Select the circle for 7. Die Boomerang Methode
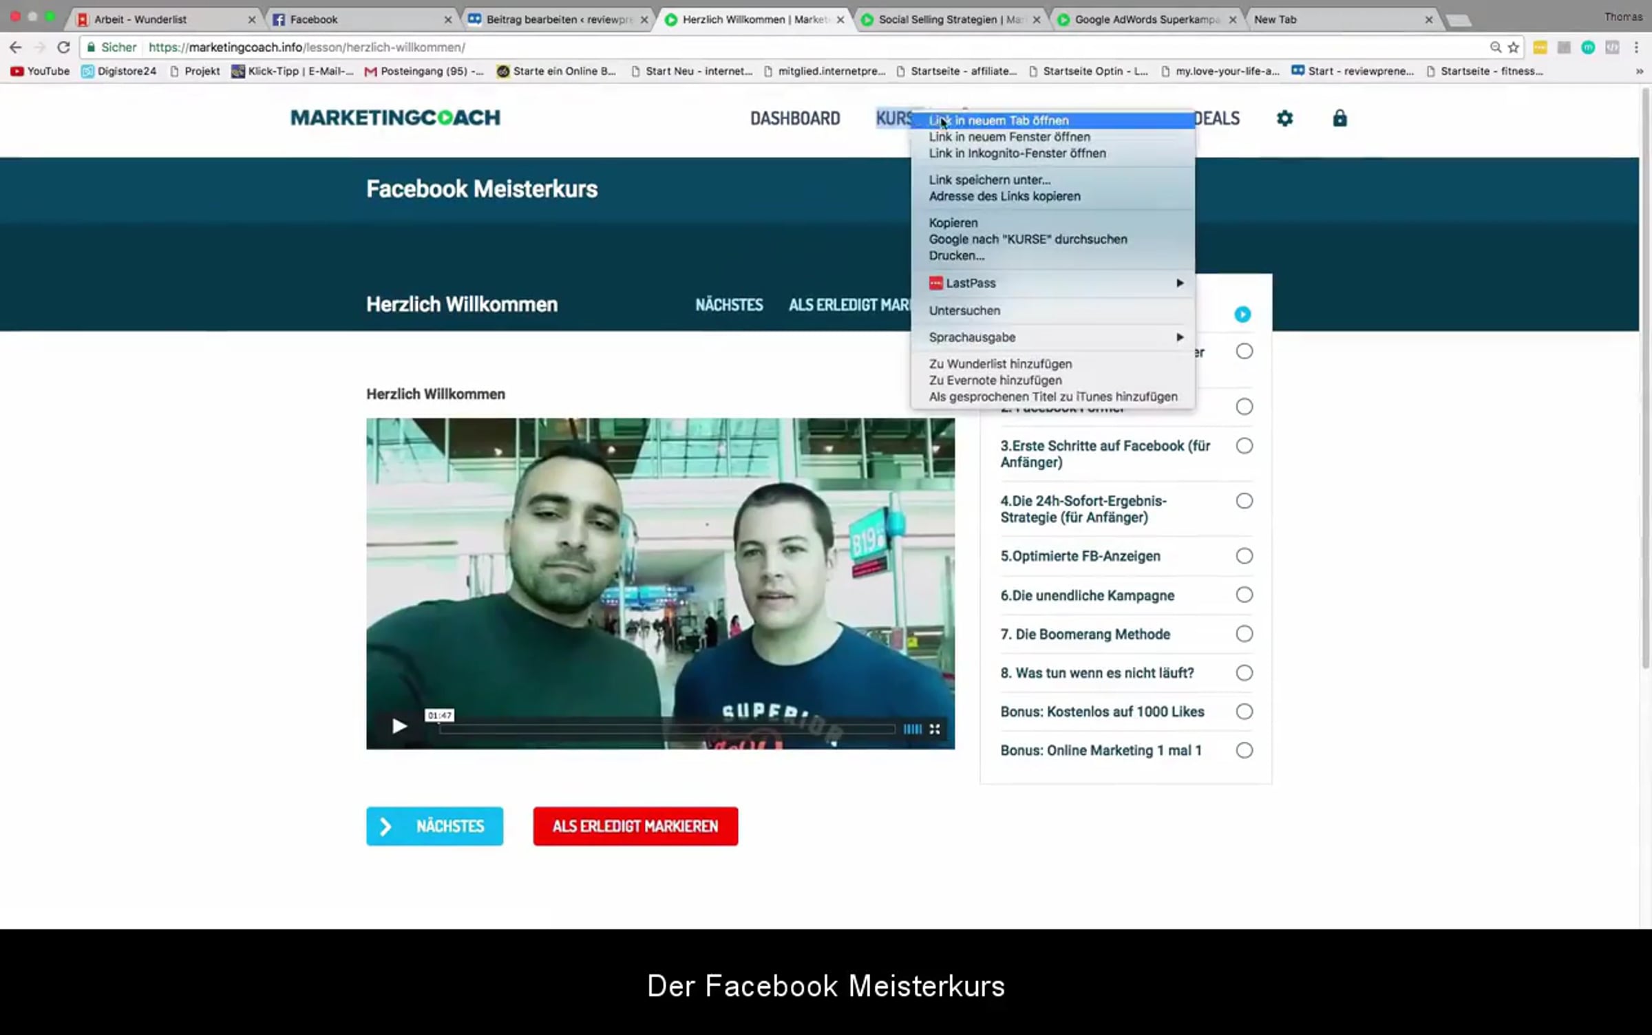 click(1244, 634)
